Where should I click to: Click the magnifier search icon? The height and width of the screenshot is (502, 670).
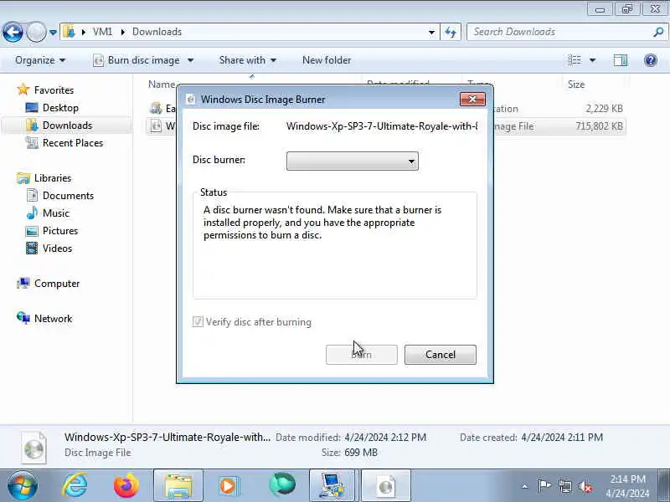pyautogui.click(x=658, y=32)
